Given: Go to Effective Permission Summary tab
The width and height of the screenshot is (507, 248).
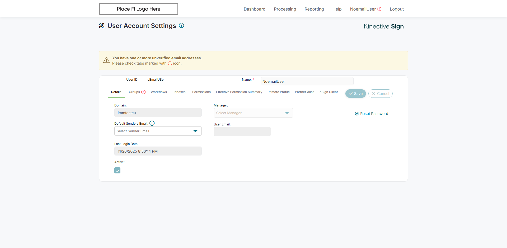Looking at the screenshot, I should 239,92.
